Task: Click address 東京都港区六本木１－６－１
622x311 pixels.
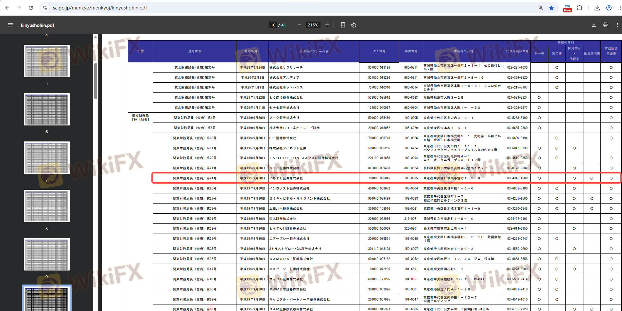Action: [x=445, y=128]
